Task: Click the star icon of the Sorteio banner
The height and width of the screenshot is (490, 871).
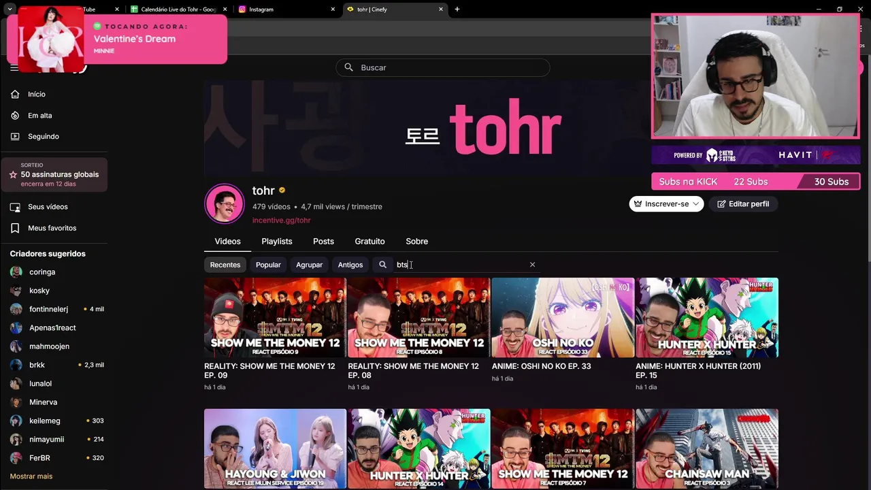Action: point(13,175)
